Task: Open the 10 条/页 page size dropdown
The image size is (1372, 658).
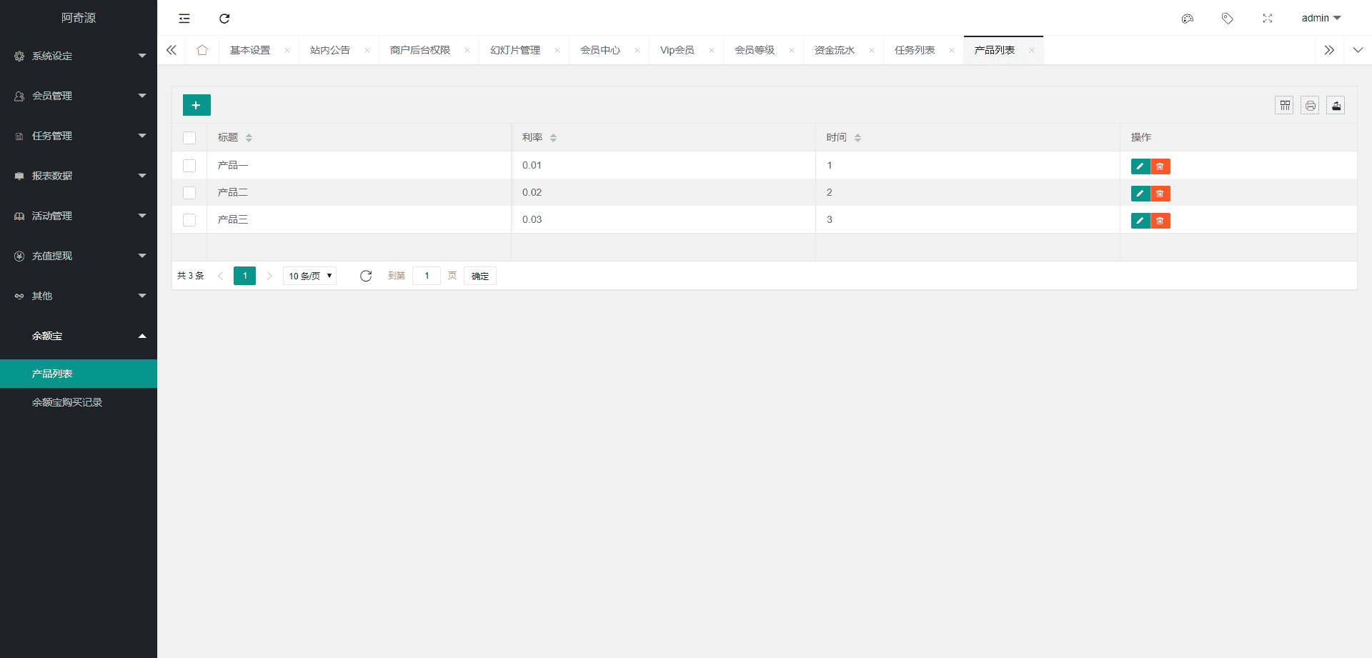Action: coord(309,276)
